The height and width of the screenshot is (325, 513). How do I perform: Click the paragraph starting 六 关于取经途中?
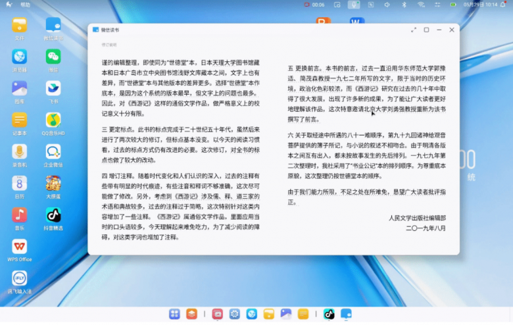[367, 155]
